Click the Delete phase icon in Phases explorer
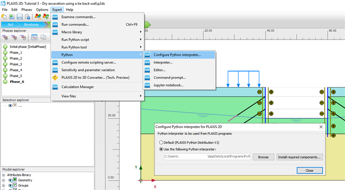 (23, 37)
